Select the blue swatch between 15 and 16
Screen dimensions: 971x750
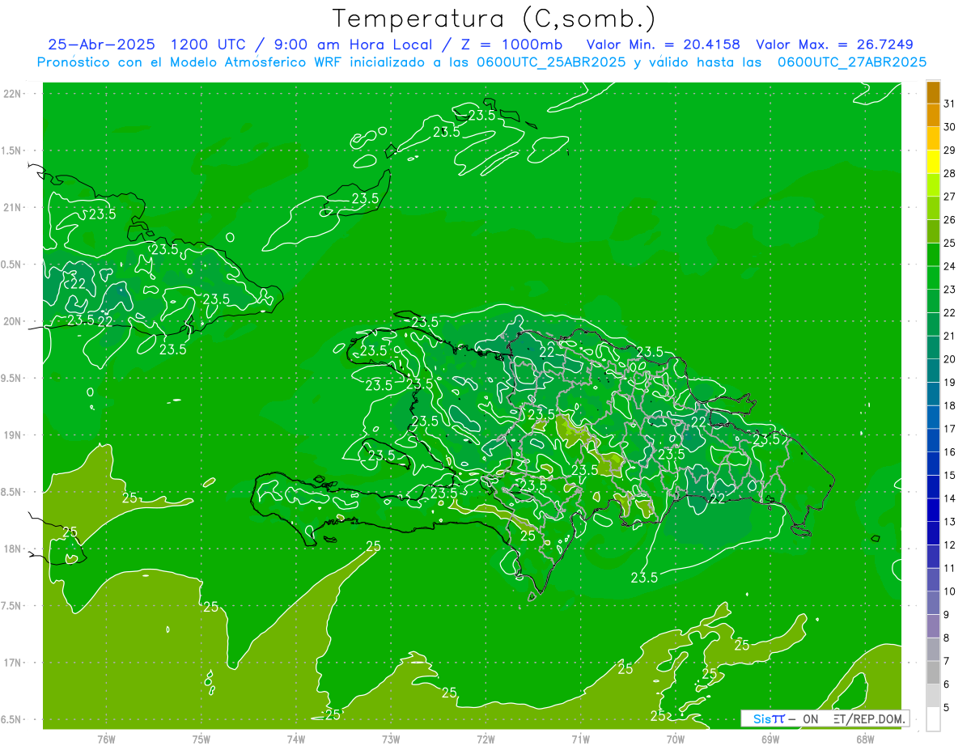tap(933, 464)
